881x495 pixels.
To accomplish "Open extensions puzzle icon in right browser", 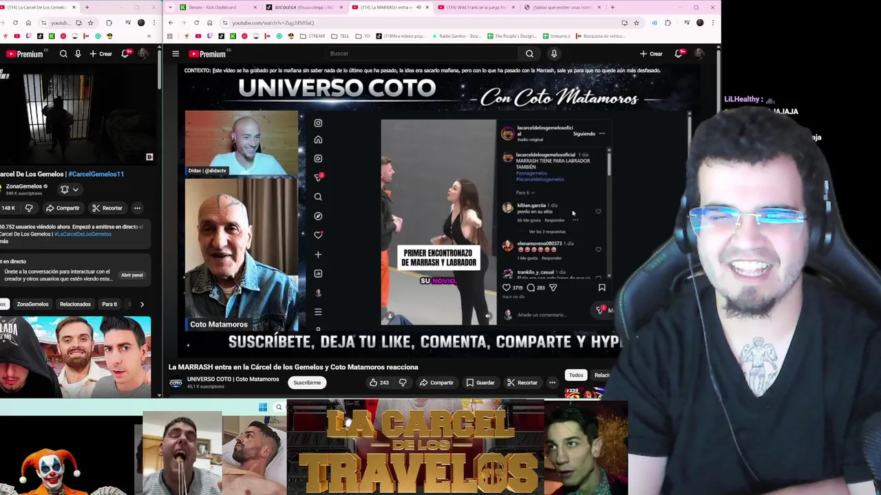I will click(668, 23).
